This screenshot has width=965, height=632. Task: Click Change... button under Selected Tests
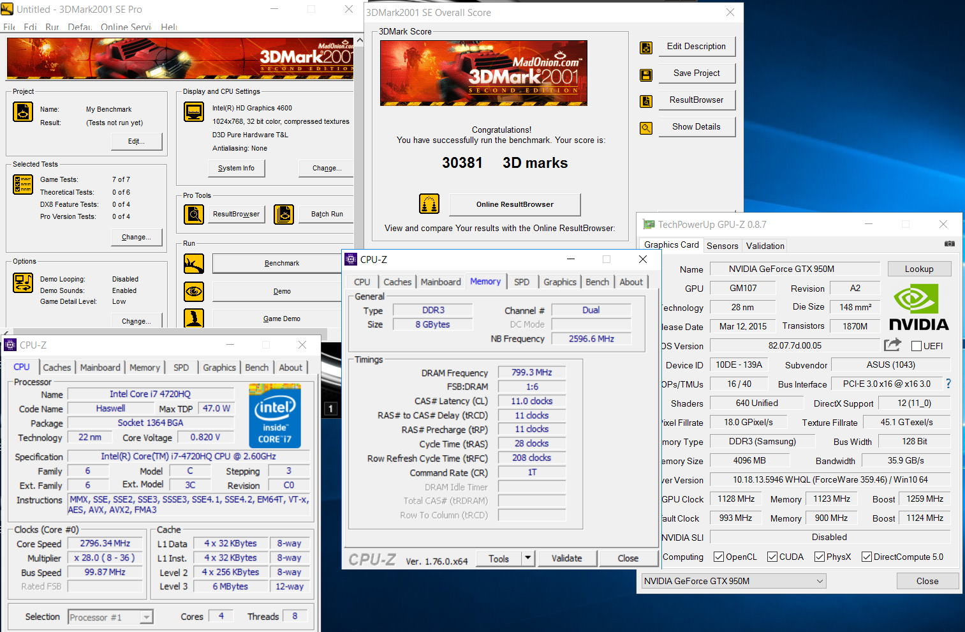136,237
